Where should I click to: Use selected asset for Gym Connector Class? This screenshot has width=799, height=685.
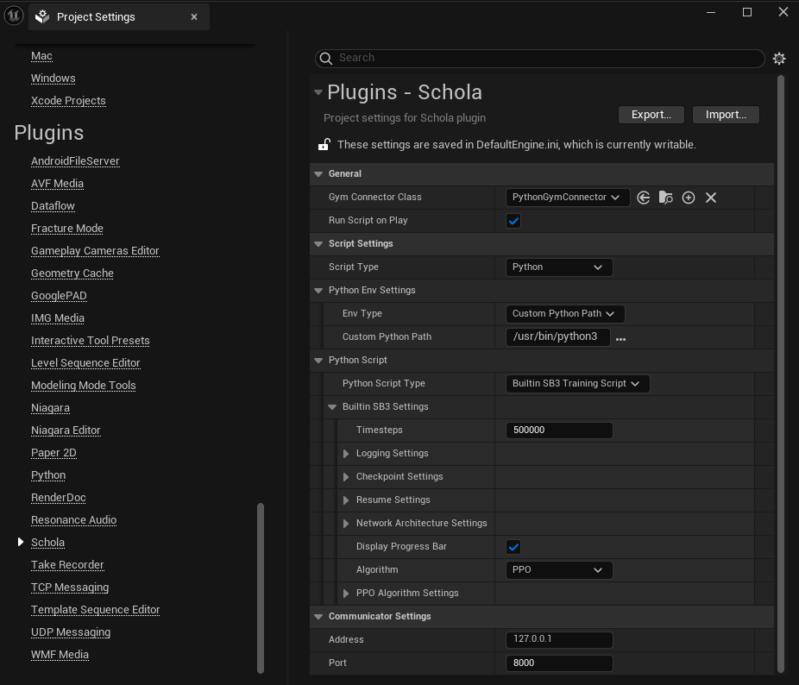[644, 198]
